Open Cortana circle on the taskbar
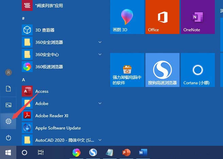This screenshot has width=223, height=159. (x=24, y=153)
